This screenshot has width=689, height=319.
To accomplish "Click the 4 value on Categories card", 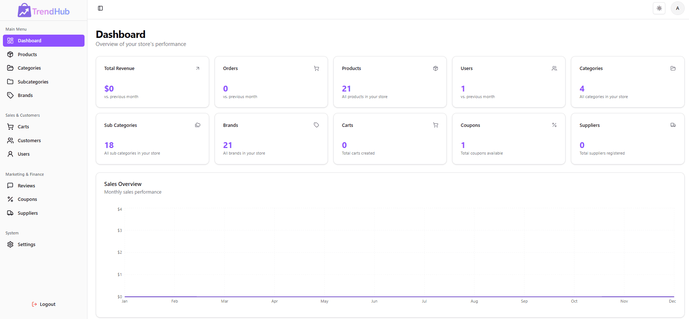I will [x=582, y=89].
